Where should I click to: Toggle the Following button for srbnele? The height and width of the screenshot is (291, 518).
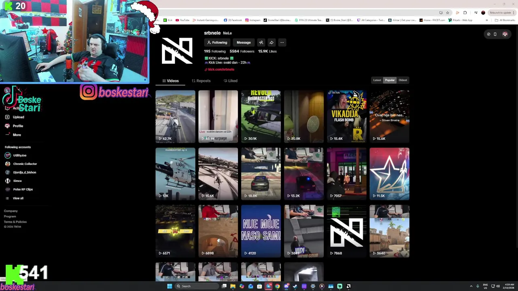coord(217,42)
